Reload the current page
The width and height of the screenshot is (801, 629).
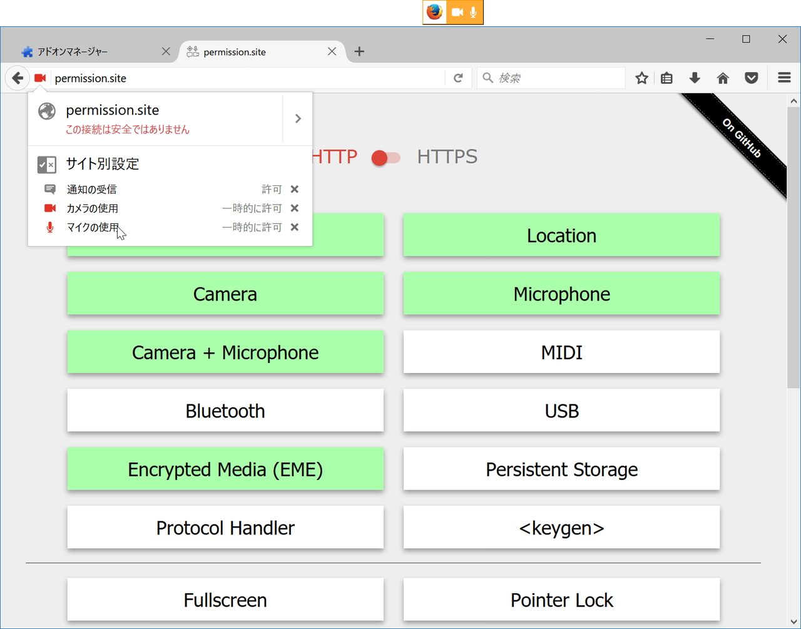point(458,78)
